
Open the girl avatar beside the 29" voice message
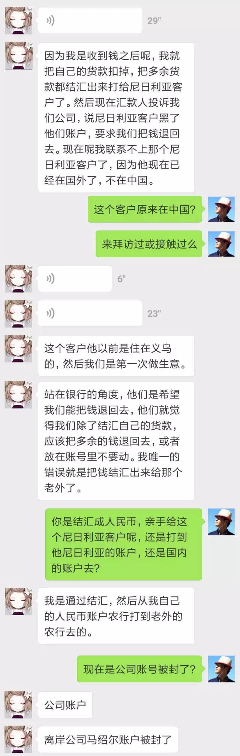click(x=18, y=21)
